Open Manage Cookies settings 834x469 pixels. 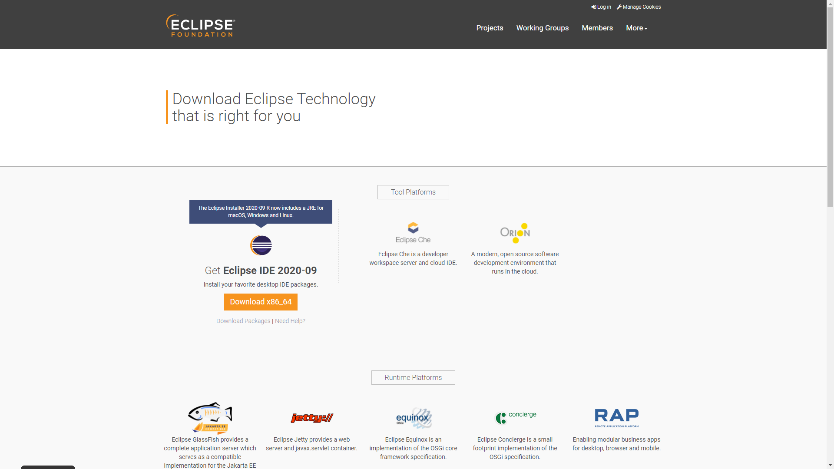(x=639, y=7)
